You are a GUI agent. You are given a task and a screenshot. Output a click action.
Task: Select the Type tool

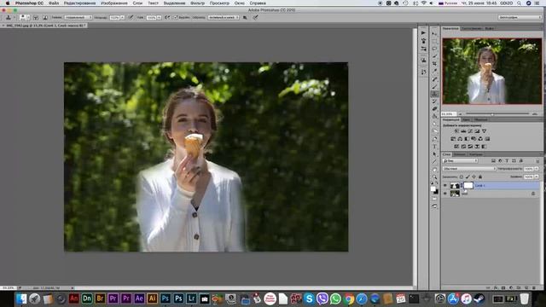coord(434,147)
